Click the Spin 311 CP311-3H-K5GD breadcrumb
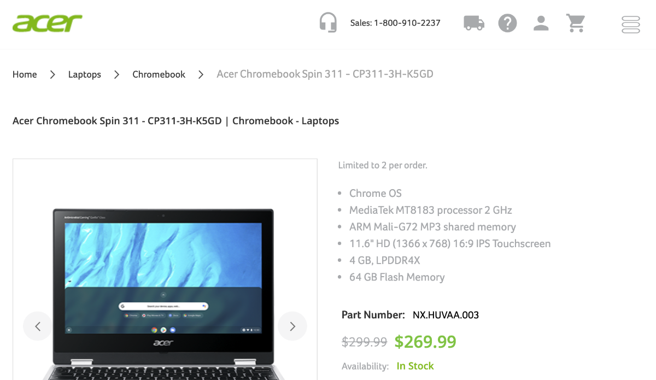 pos(325,74)
